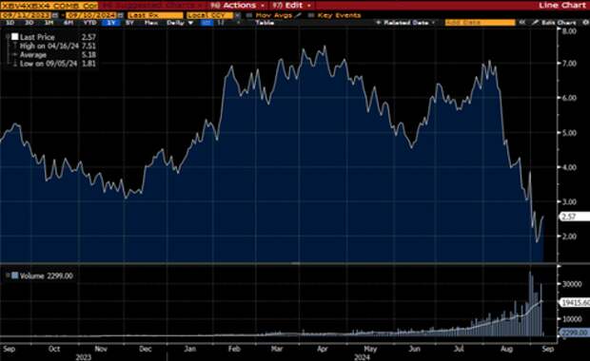Open the Local CCY currency dropdown
This screenshot has width=590, height=361.
pyautogui.click(x=238, y=15)
